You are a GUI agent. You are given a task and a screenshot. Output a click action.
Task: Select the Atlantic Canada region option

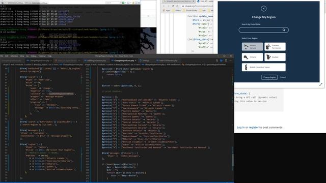point(252,47)
